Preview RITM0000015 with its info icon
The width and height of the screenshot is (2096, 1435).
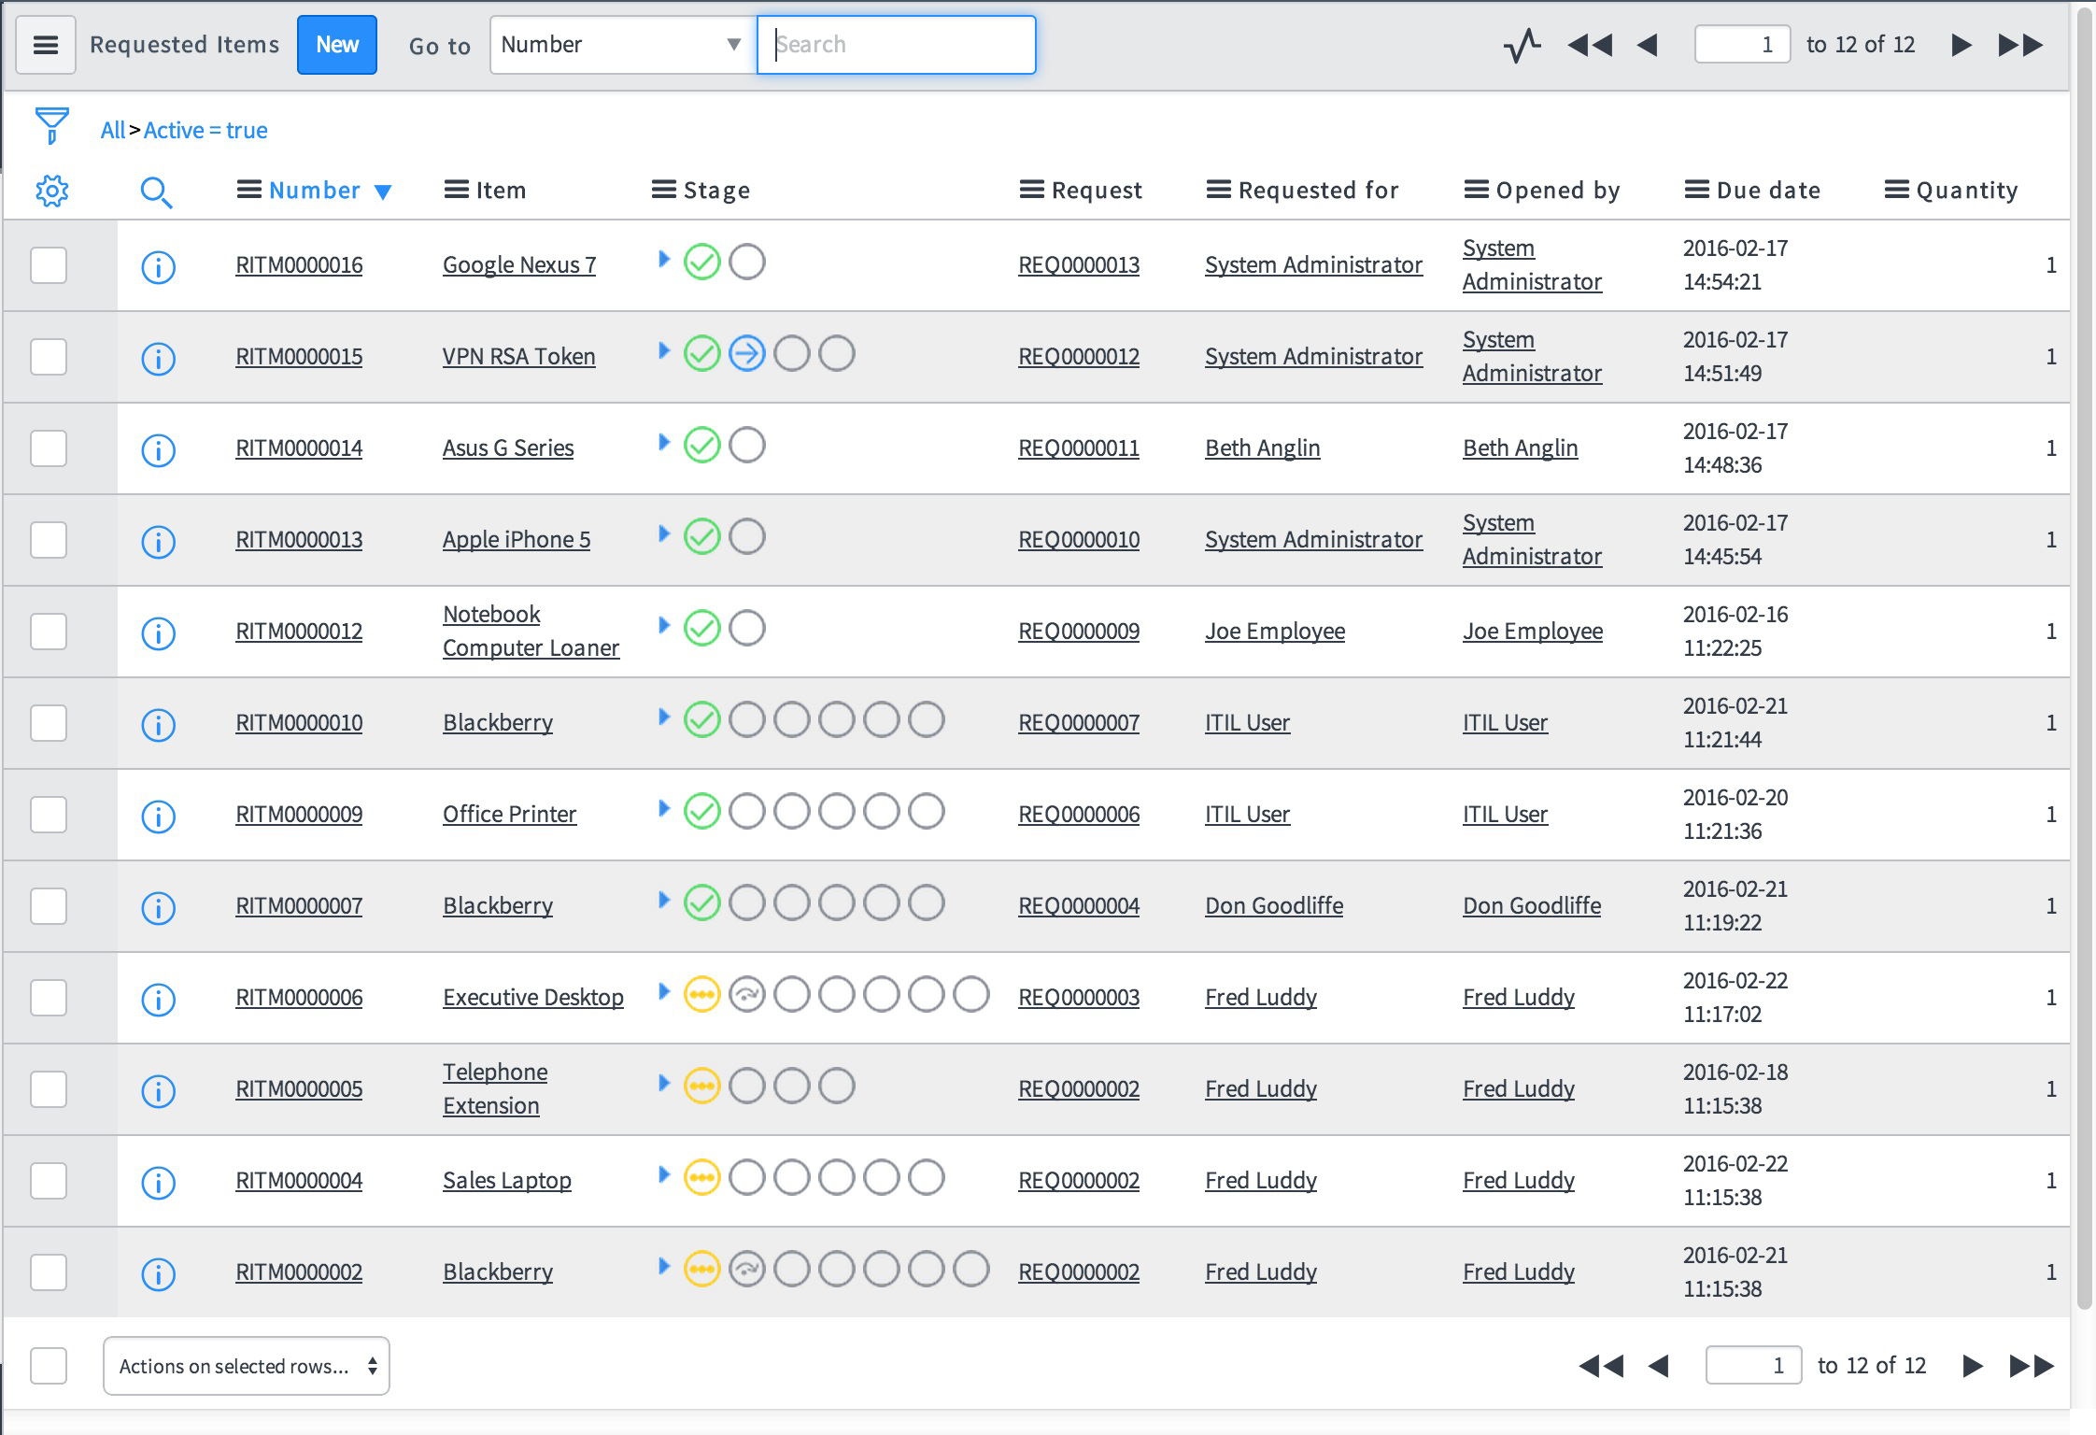[x=158, y=359]
